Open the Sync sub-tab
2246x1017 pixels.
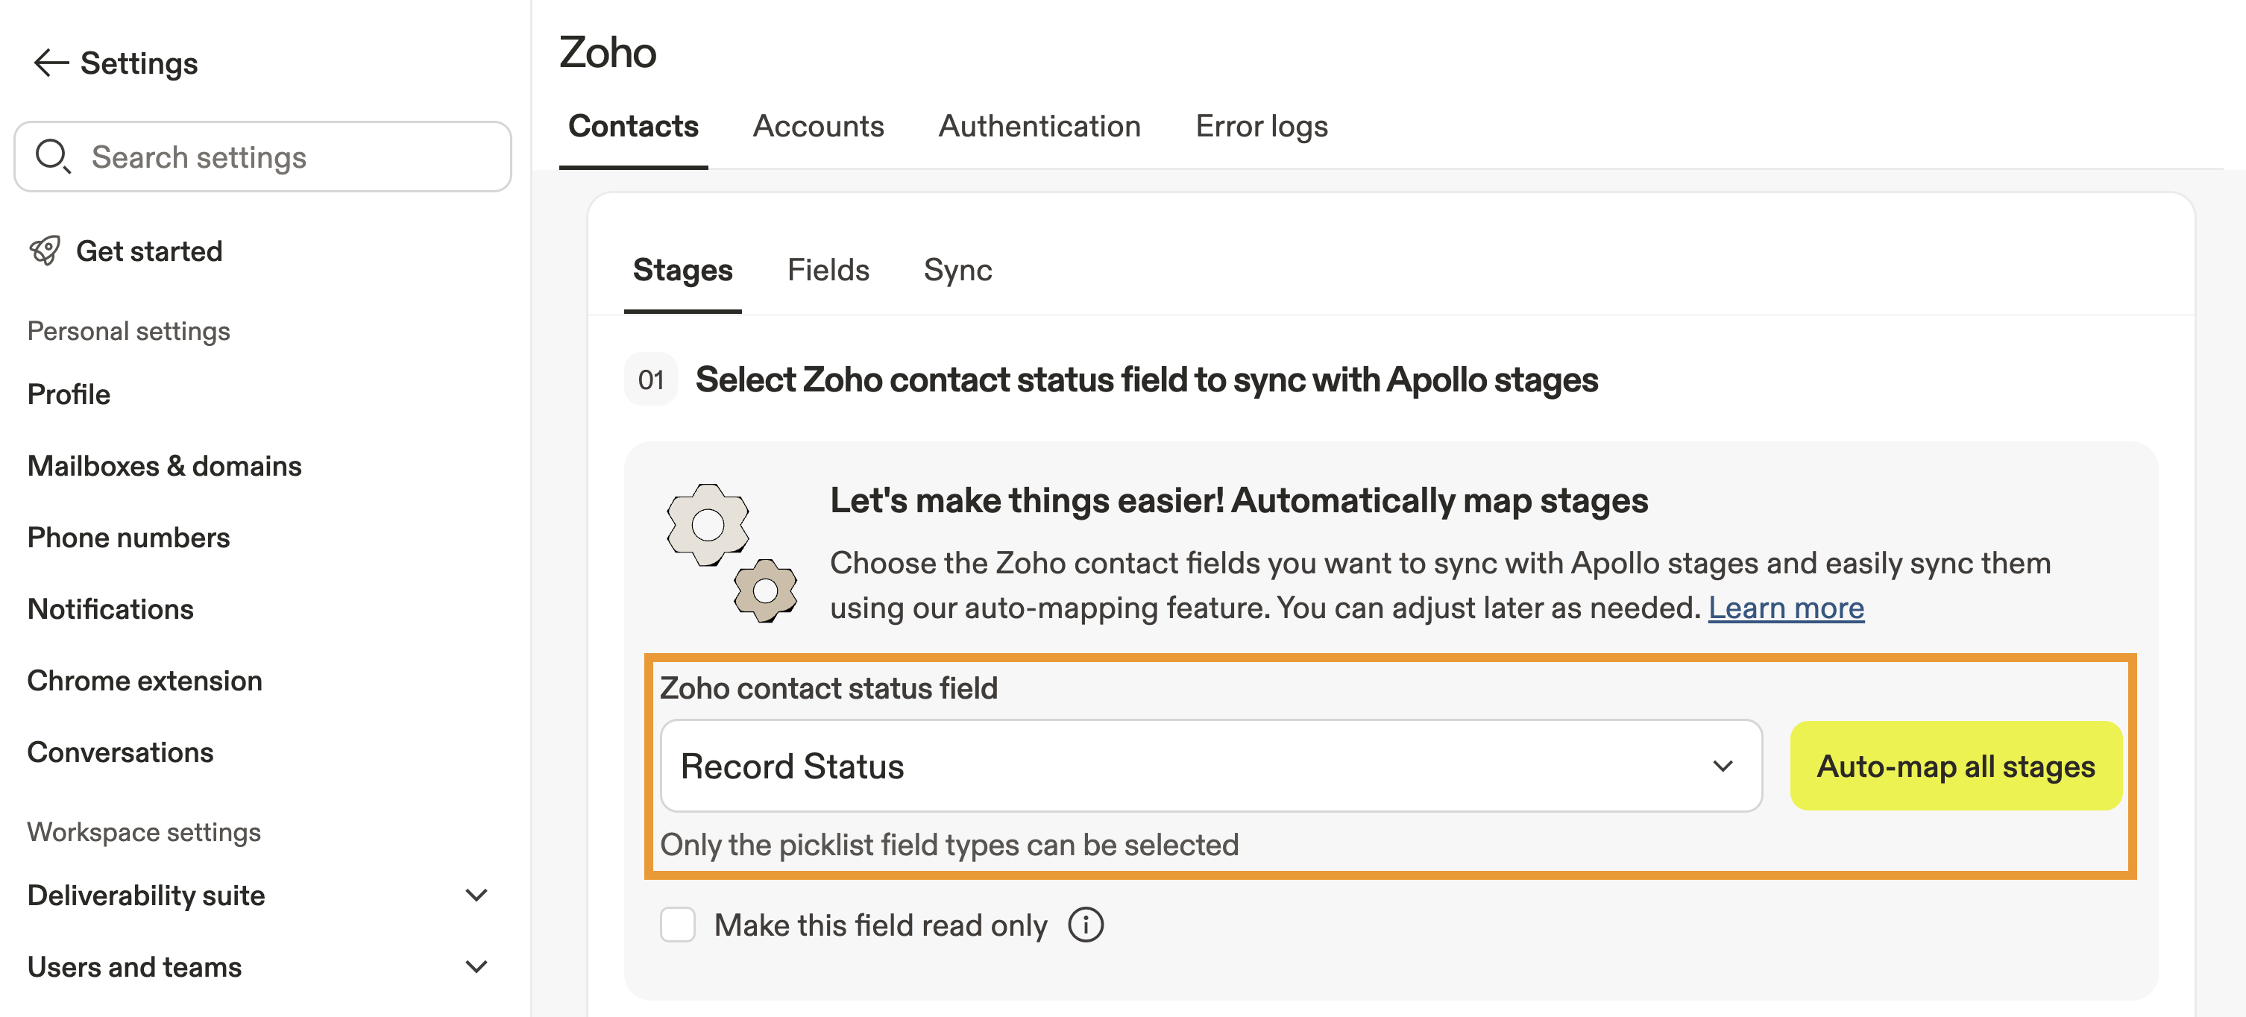[957, 270]
